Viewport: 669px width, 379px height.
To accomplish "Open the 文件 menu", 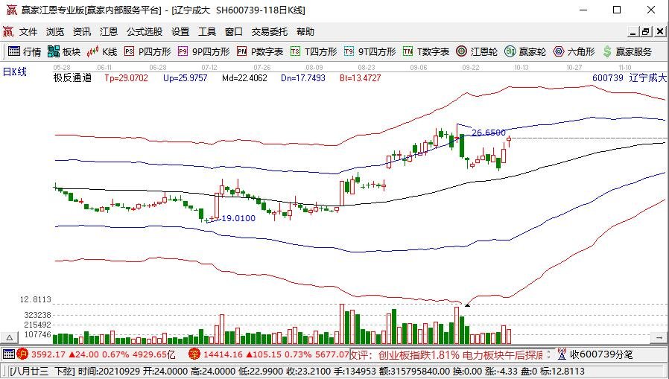I will pos(28,31).
